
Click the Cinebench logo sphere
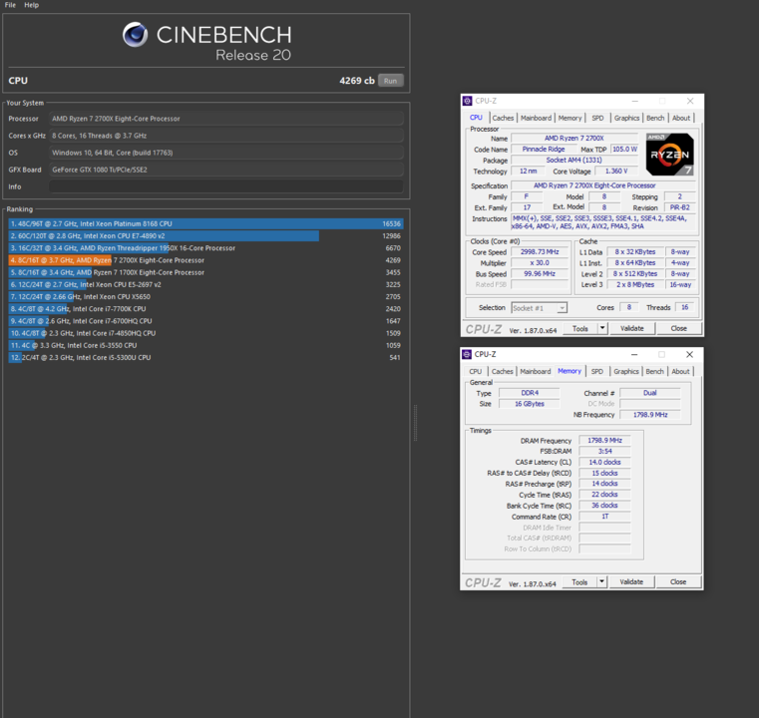point(135,34)
